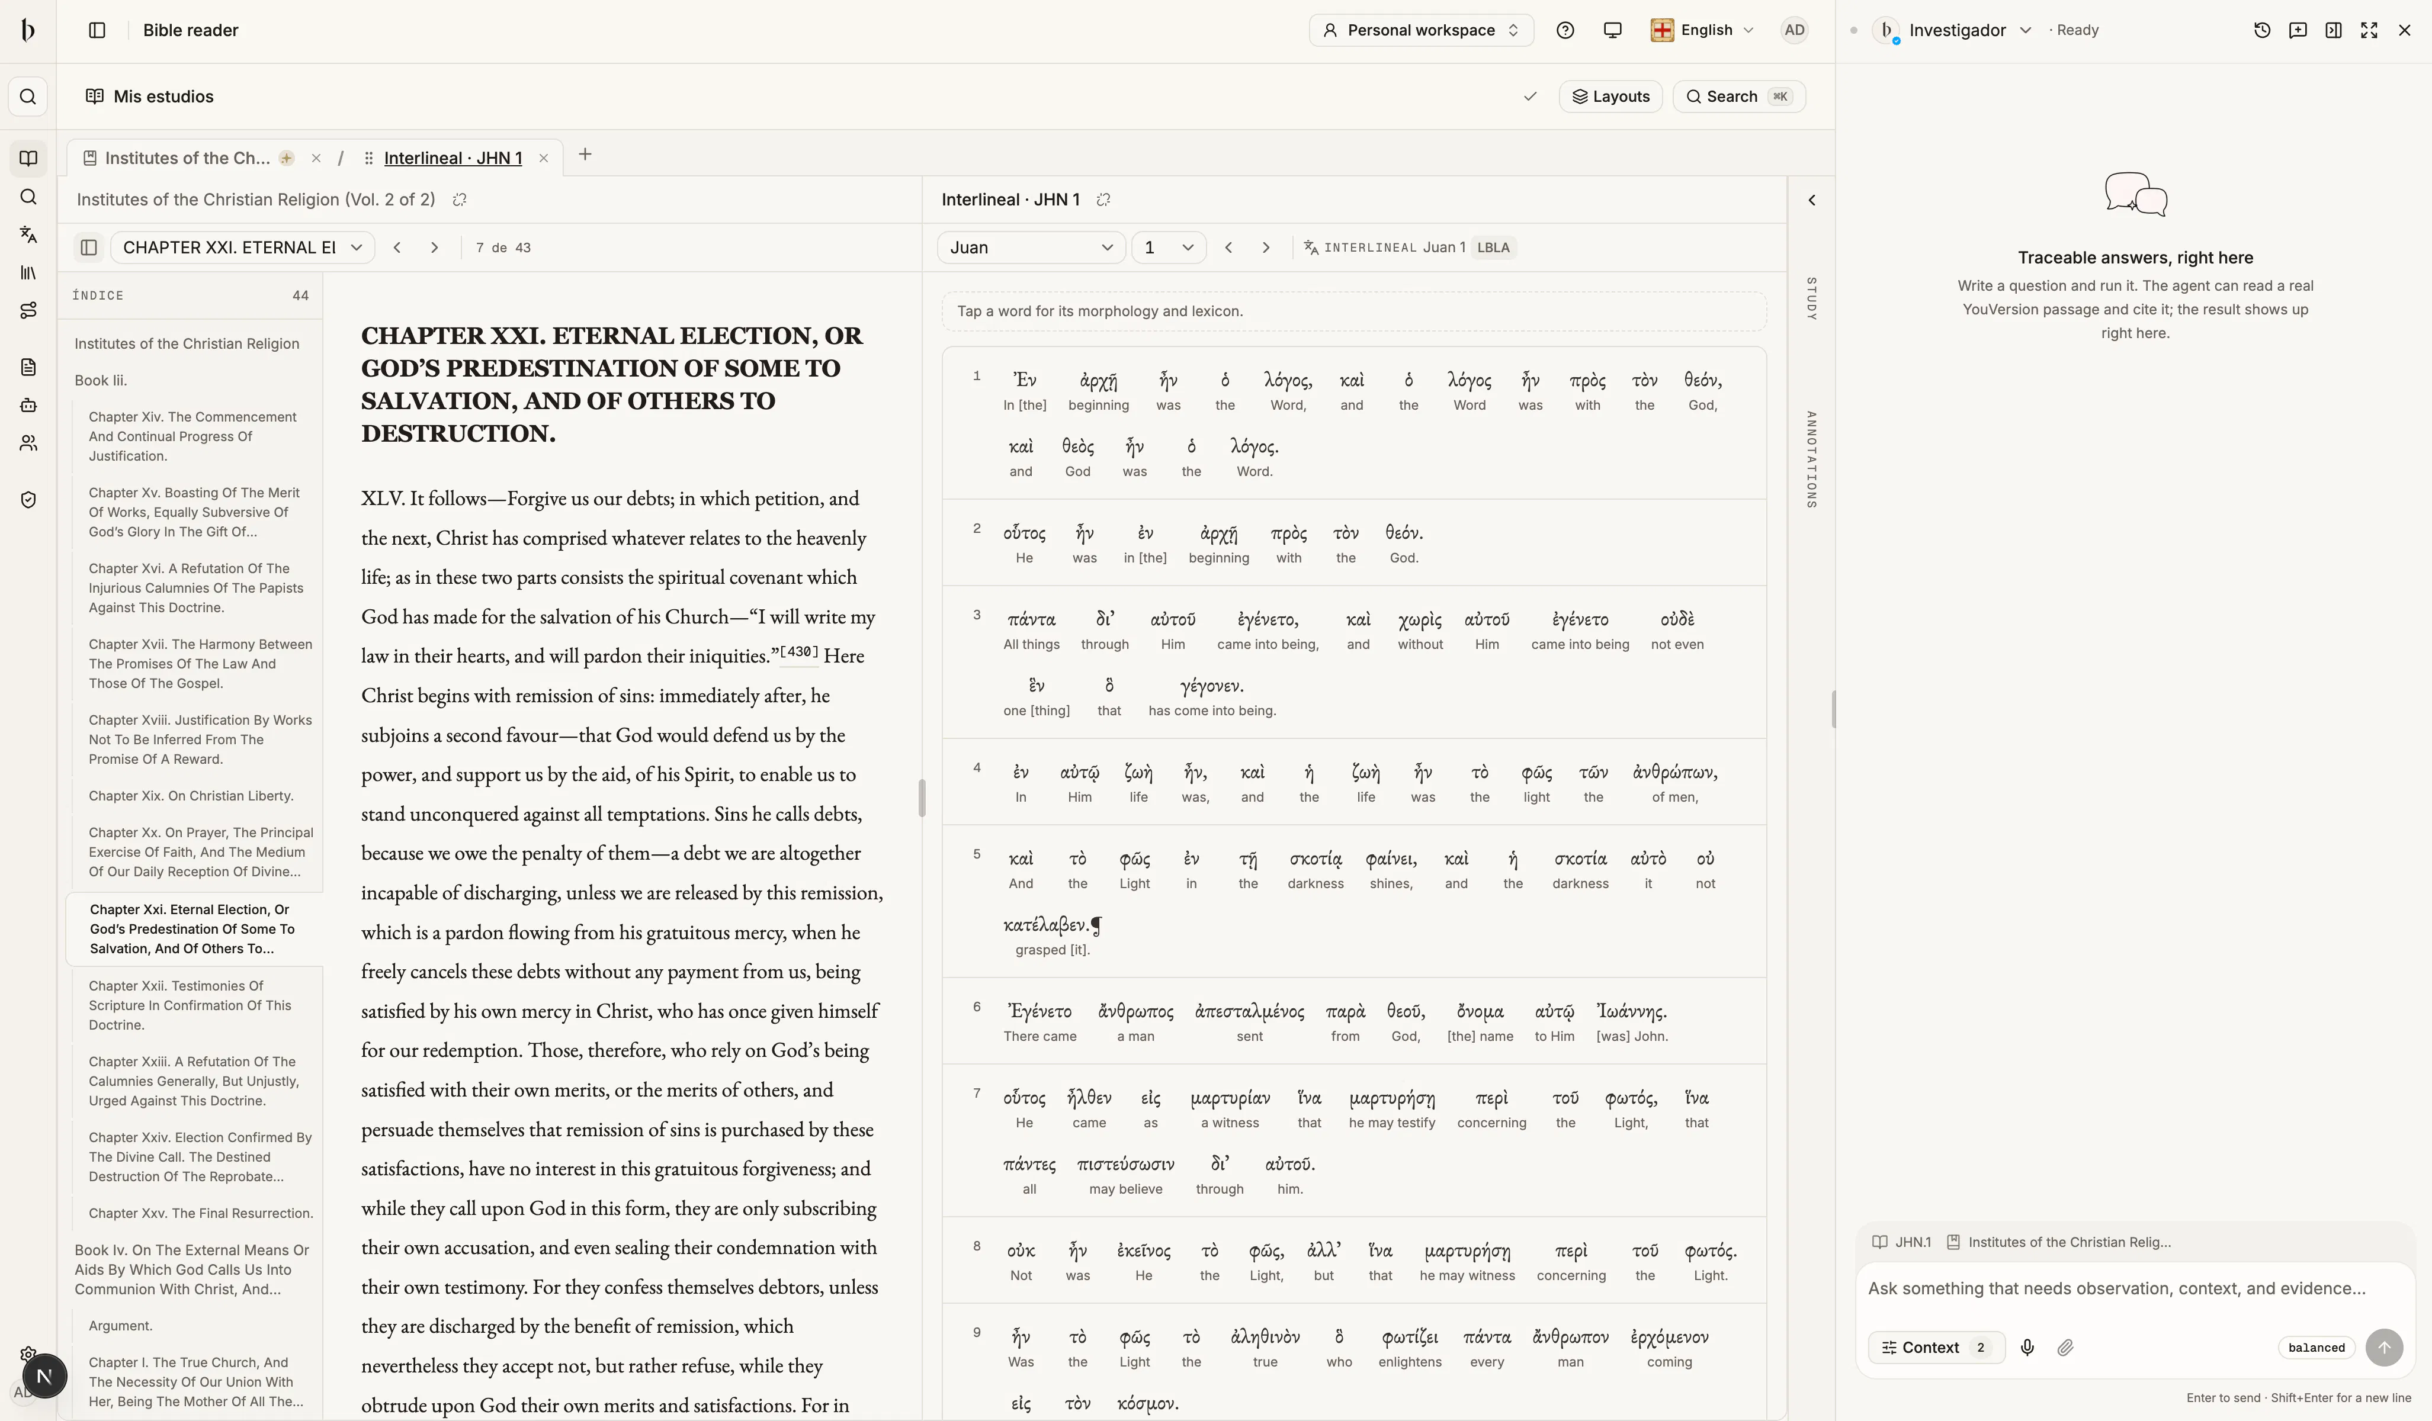Open the workflow route icon in left rail
The image size is (2432, 1421).
click(28, 311)
